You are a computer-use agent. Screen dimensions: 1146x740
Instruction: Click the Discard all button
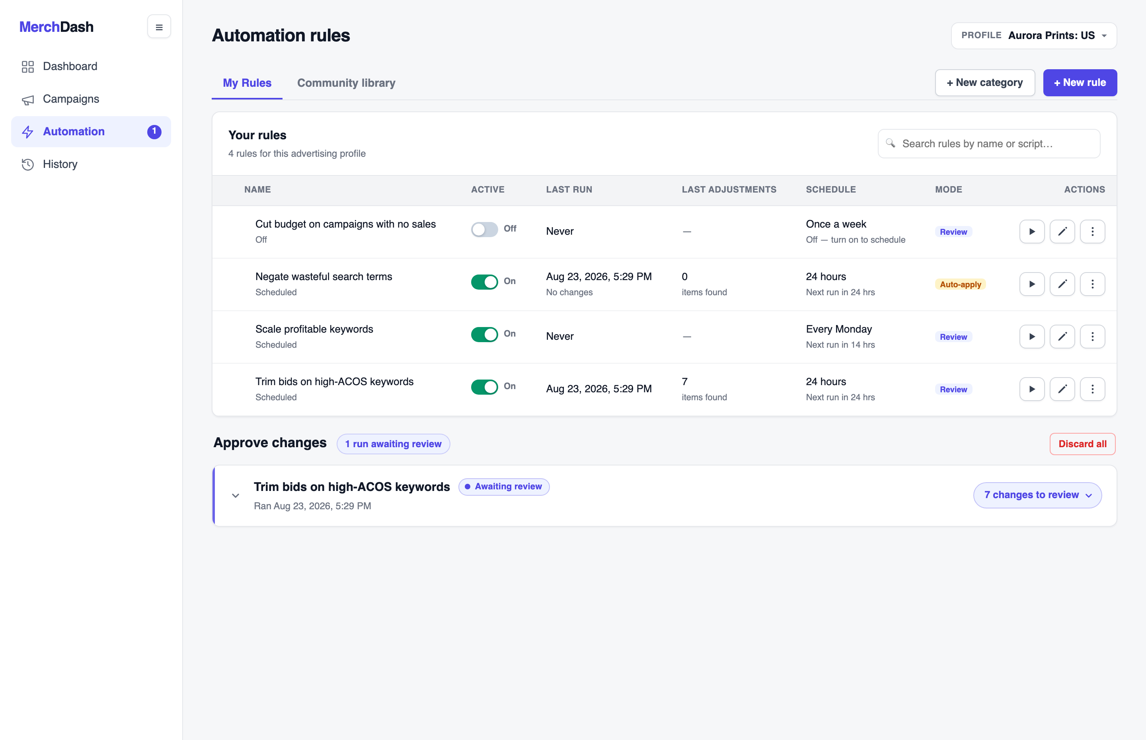click(1082, 444)
